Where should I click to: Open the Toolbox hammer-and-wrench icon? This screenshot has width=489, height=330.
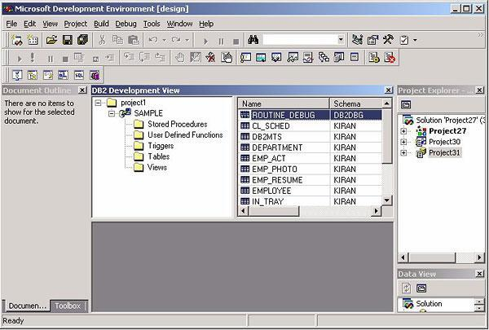click(x=388, y=40)
